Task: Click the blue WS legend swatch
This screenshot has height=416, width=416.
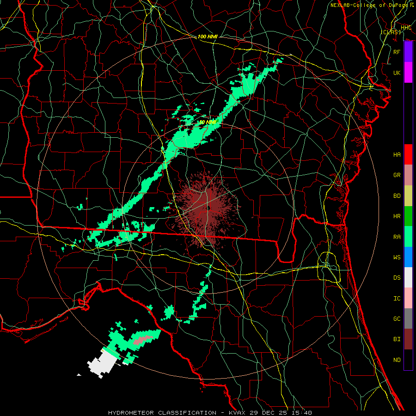Action: (408, 257)
